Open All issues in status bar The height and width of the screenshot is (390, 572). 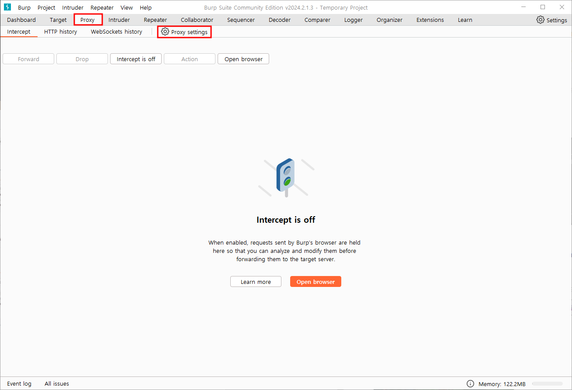pyautogui.click(x=57, y=383)
